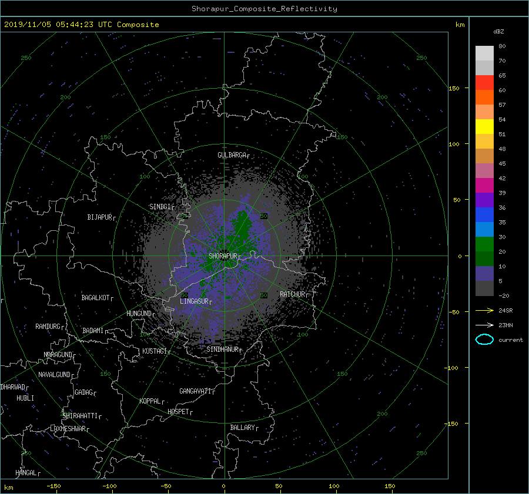Click the -150 tick on bottom km axis
The height and width of the screenshot is (494, 529).
pos(53,486)
